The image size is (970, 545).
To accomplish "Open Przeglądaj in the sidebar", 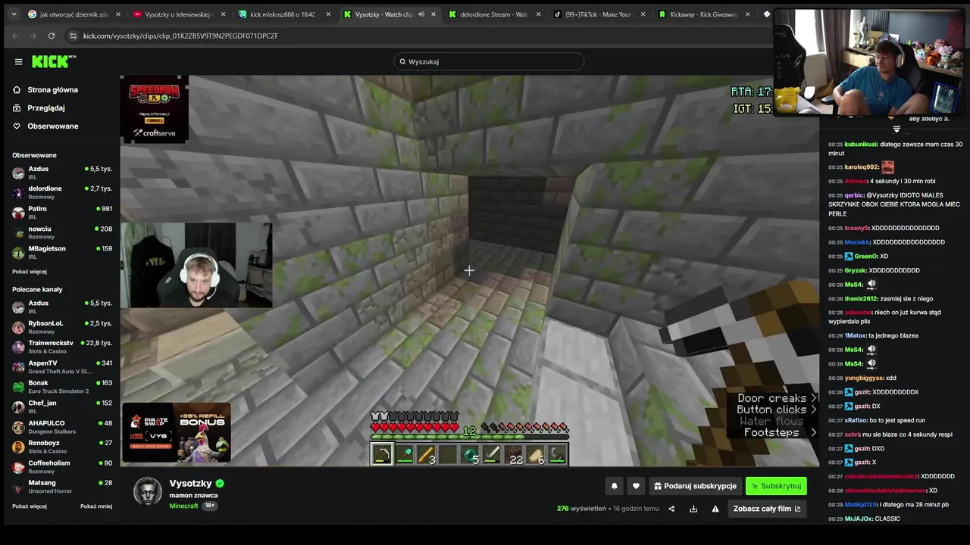I will click(x=45, y=107).
